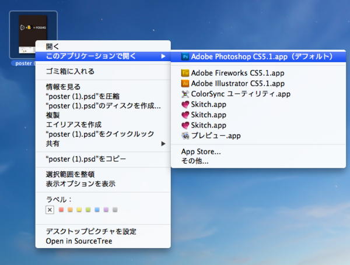350x265 pixels.
Task: Click the プレビュー.app preview icon
Action: [x=185, y=136]
